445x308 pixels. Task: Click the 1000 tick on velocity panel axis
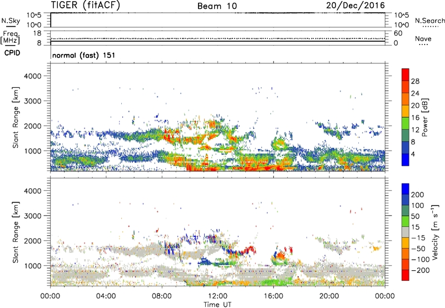(x=32, y=266)
